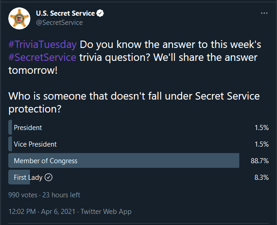Select the First Lady poll option
The width and height of the screenshot is (277, 225).
138,177
